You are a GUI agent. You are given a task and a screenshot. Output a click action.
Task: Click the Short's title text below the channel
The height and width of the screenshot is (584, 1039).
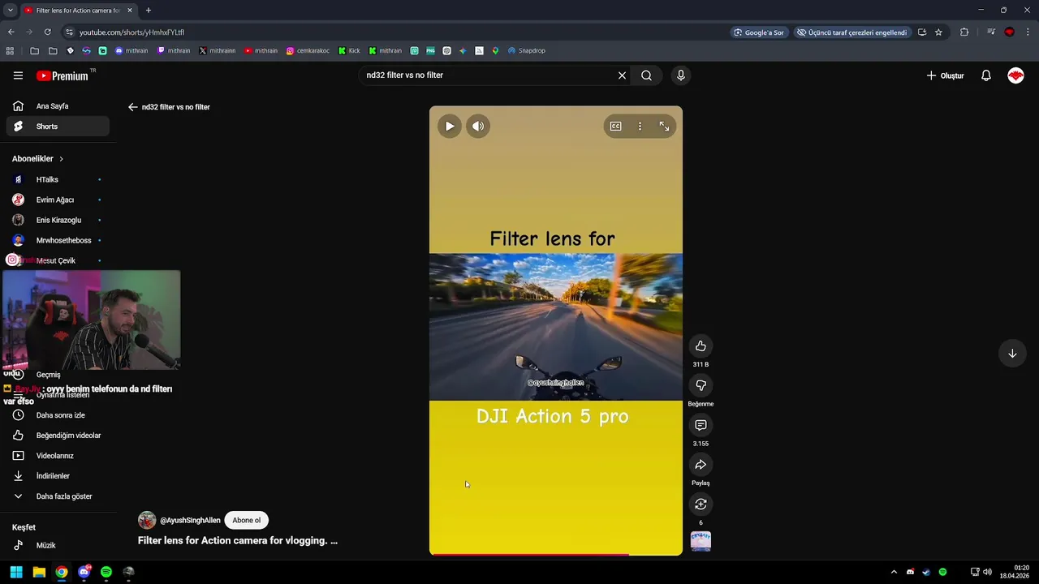(238, 540)
